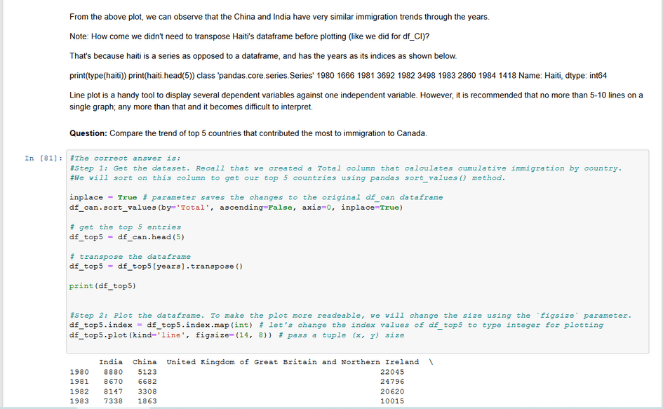Click the #Step 2 plotting comment
Image resolution: width=663 pixels, height=409 pixels.
(281, 315)
